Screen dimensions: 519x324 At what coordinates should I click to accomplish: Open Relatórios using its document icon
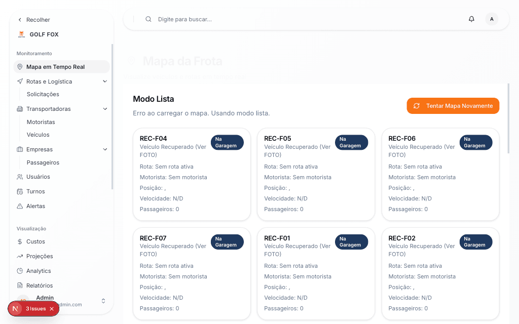(x=21, y=285)
